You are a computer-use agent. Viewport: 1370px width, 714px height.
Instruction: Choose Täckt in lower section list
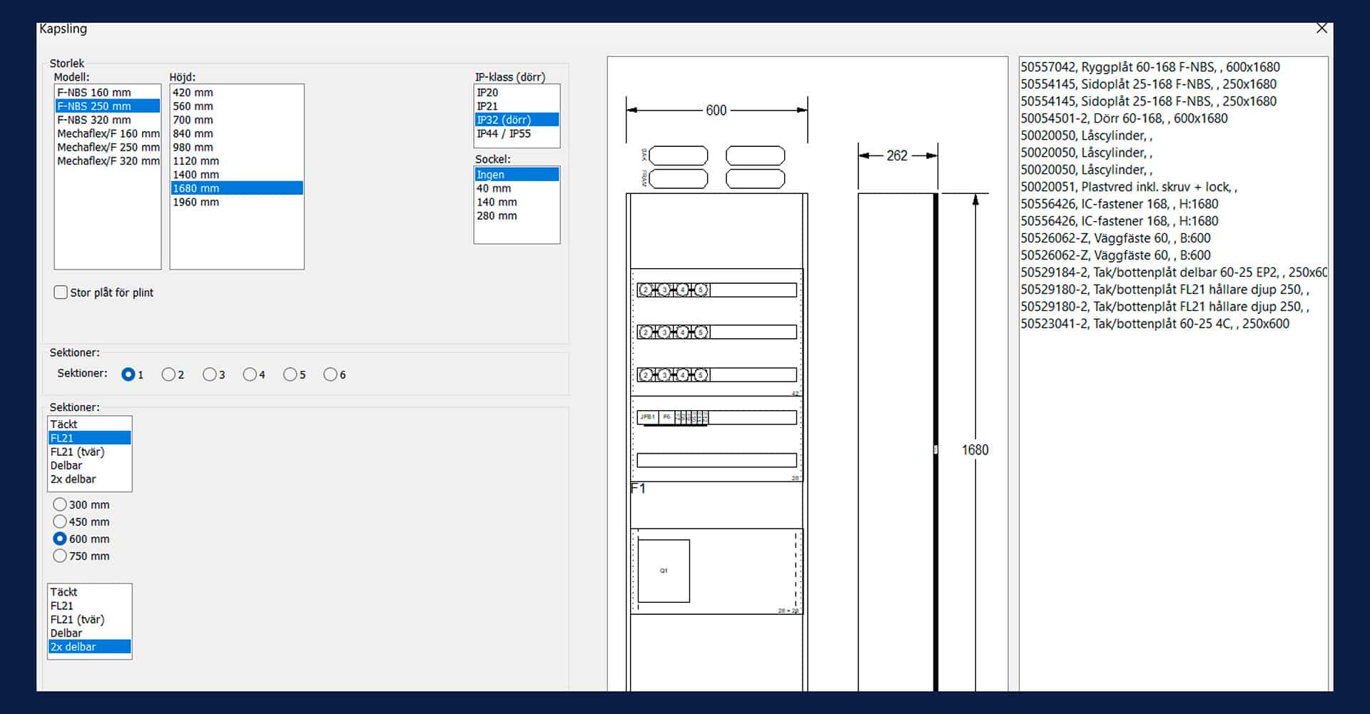64,592
